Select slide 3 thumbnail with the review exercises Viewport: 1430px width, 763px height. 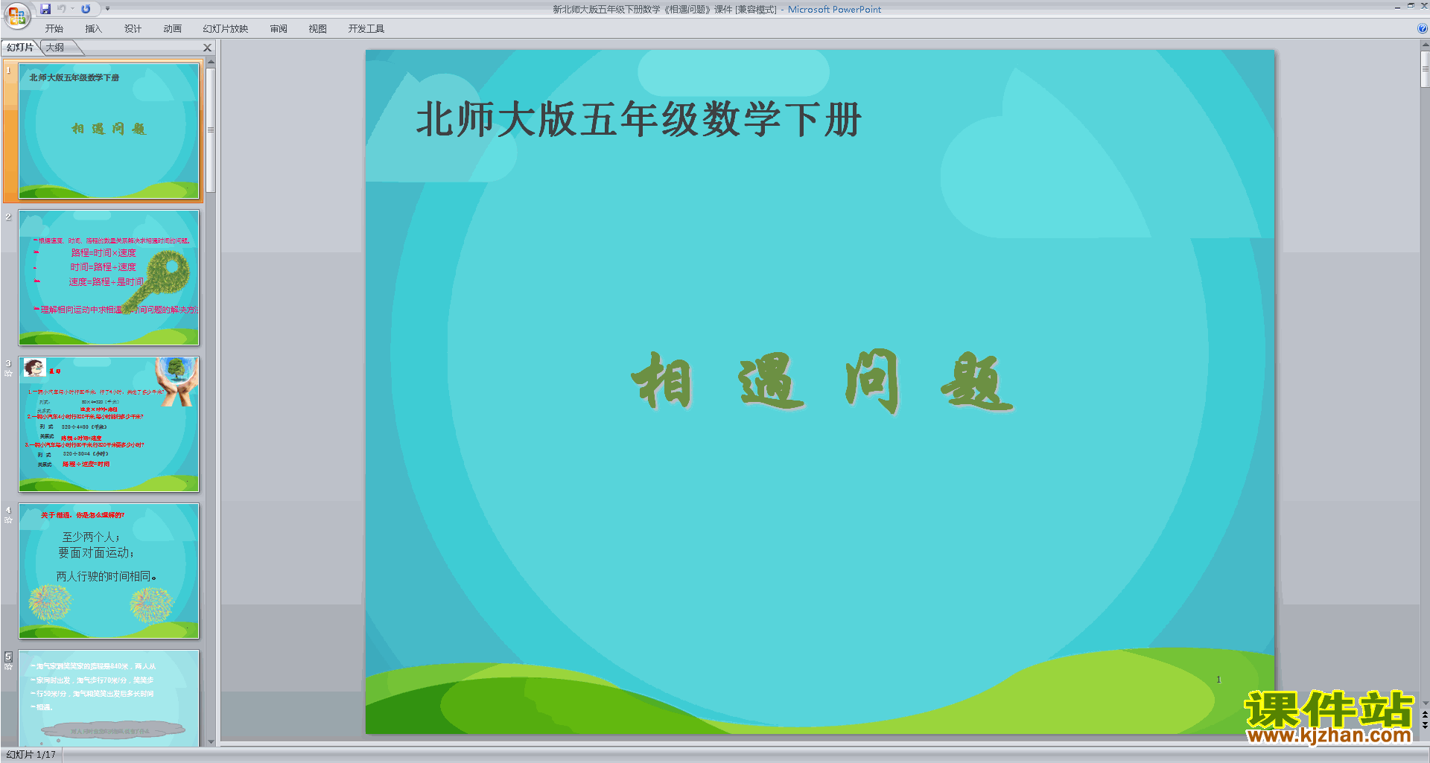(109, 424)
